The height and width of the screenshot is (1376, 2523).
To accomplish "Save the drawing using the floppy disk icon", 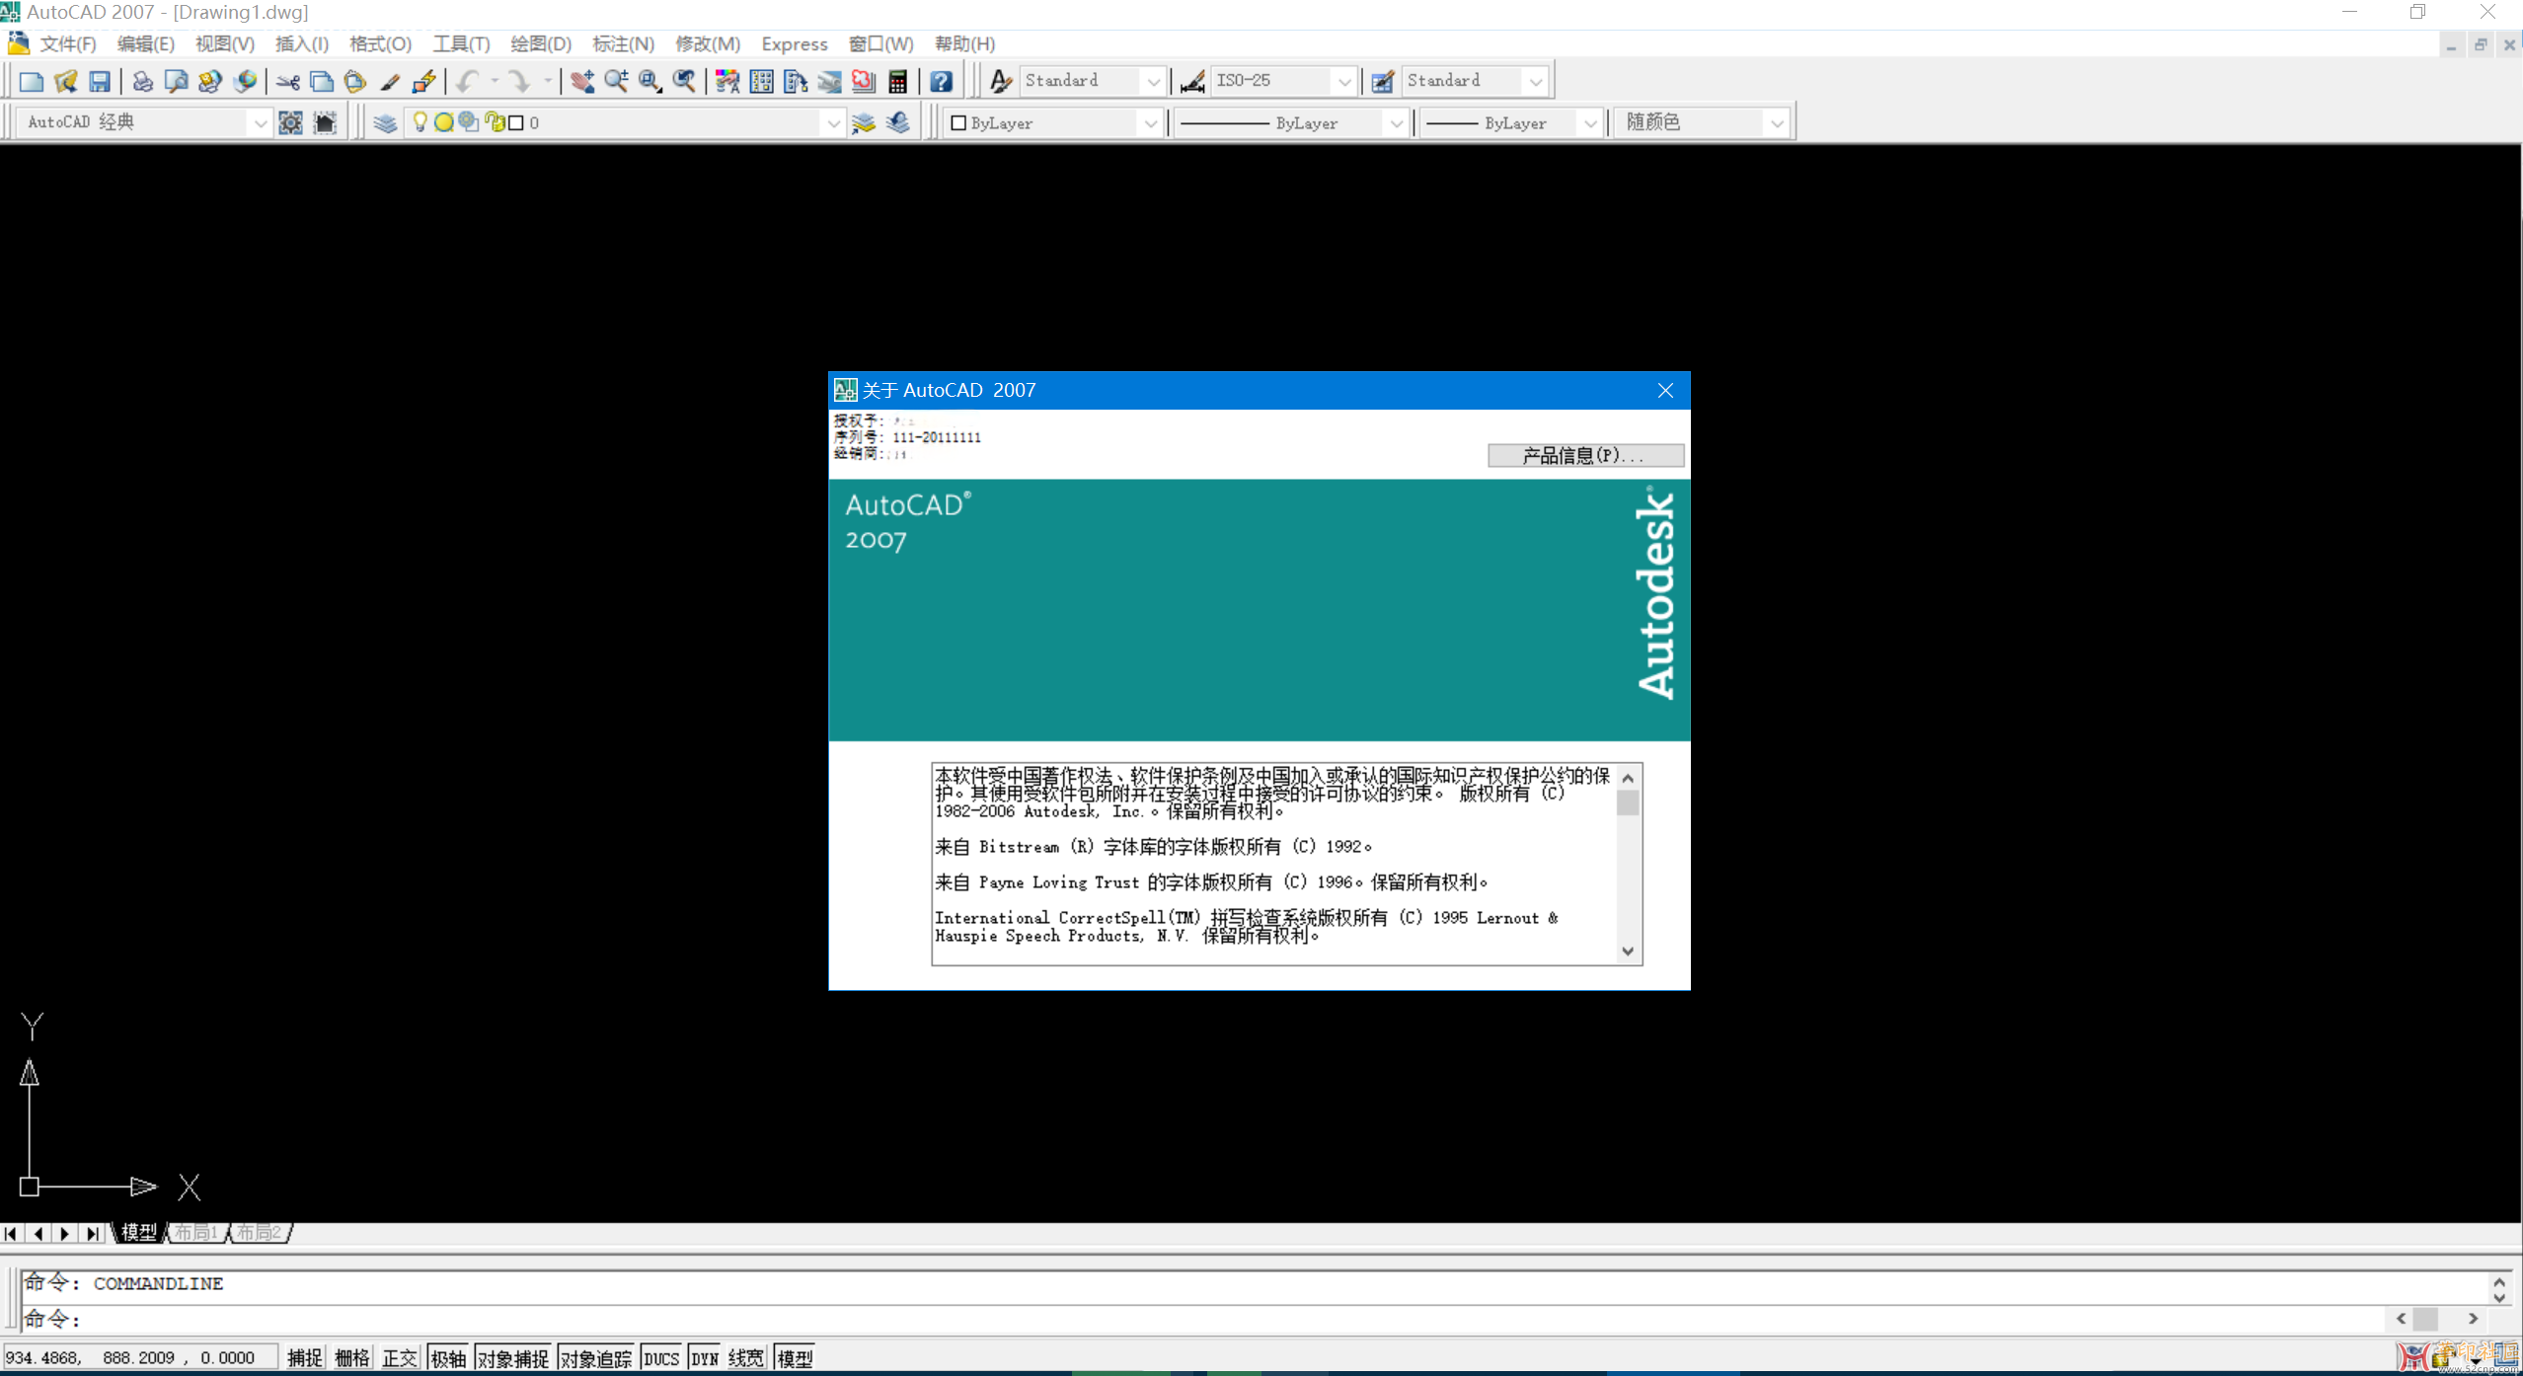I will tap(100, 81).
